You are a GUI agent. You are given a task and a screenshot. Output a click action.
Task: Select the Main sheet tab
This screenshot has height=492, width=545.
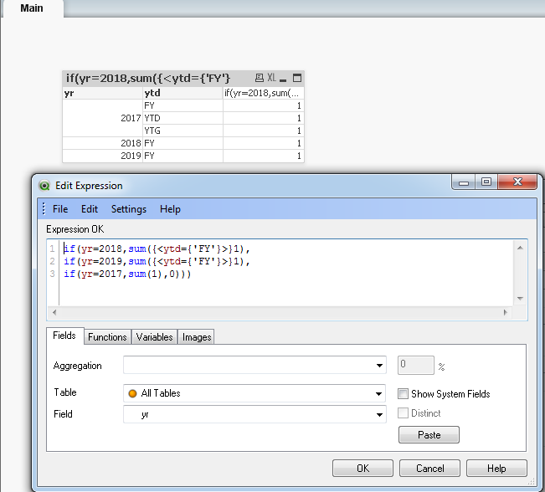(32, 8)
